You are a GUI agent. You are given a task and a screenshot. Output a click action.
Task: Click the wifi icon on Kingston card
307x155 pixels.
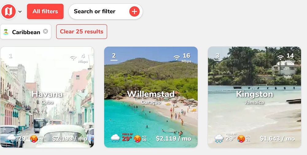coord(281,57)
